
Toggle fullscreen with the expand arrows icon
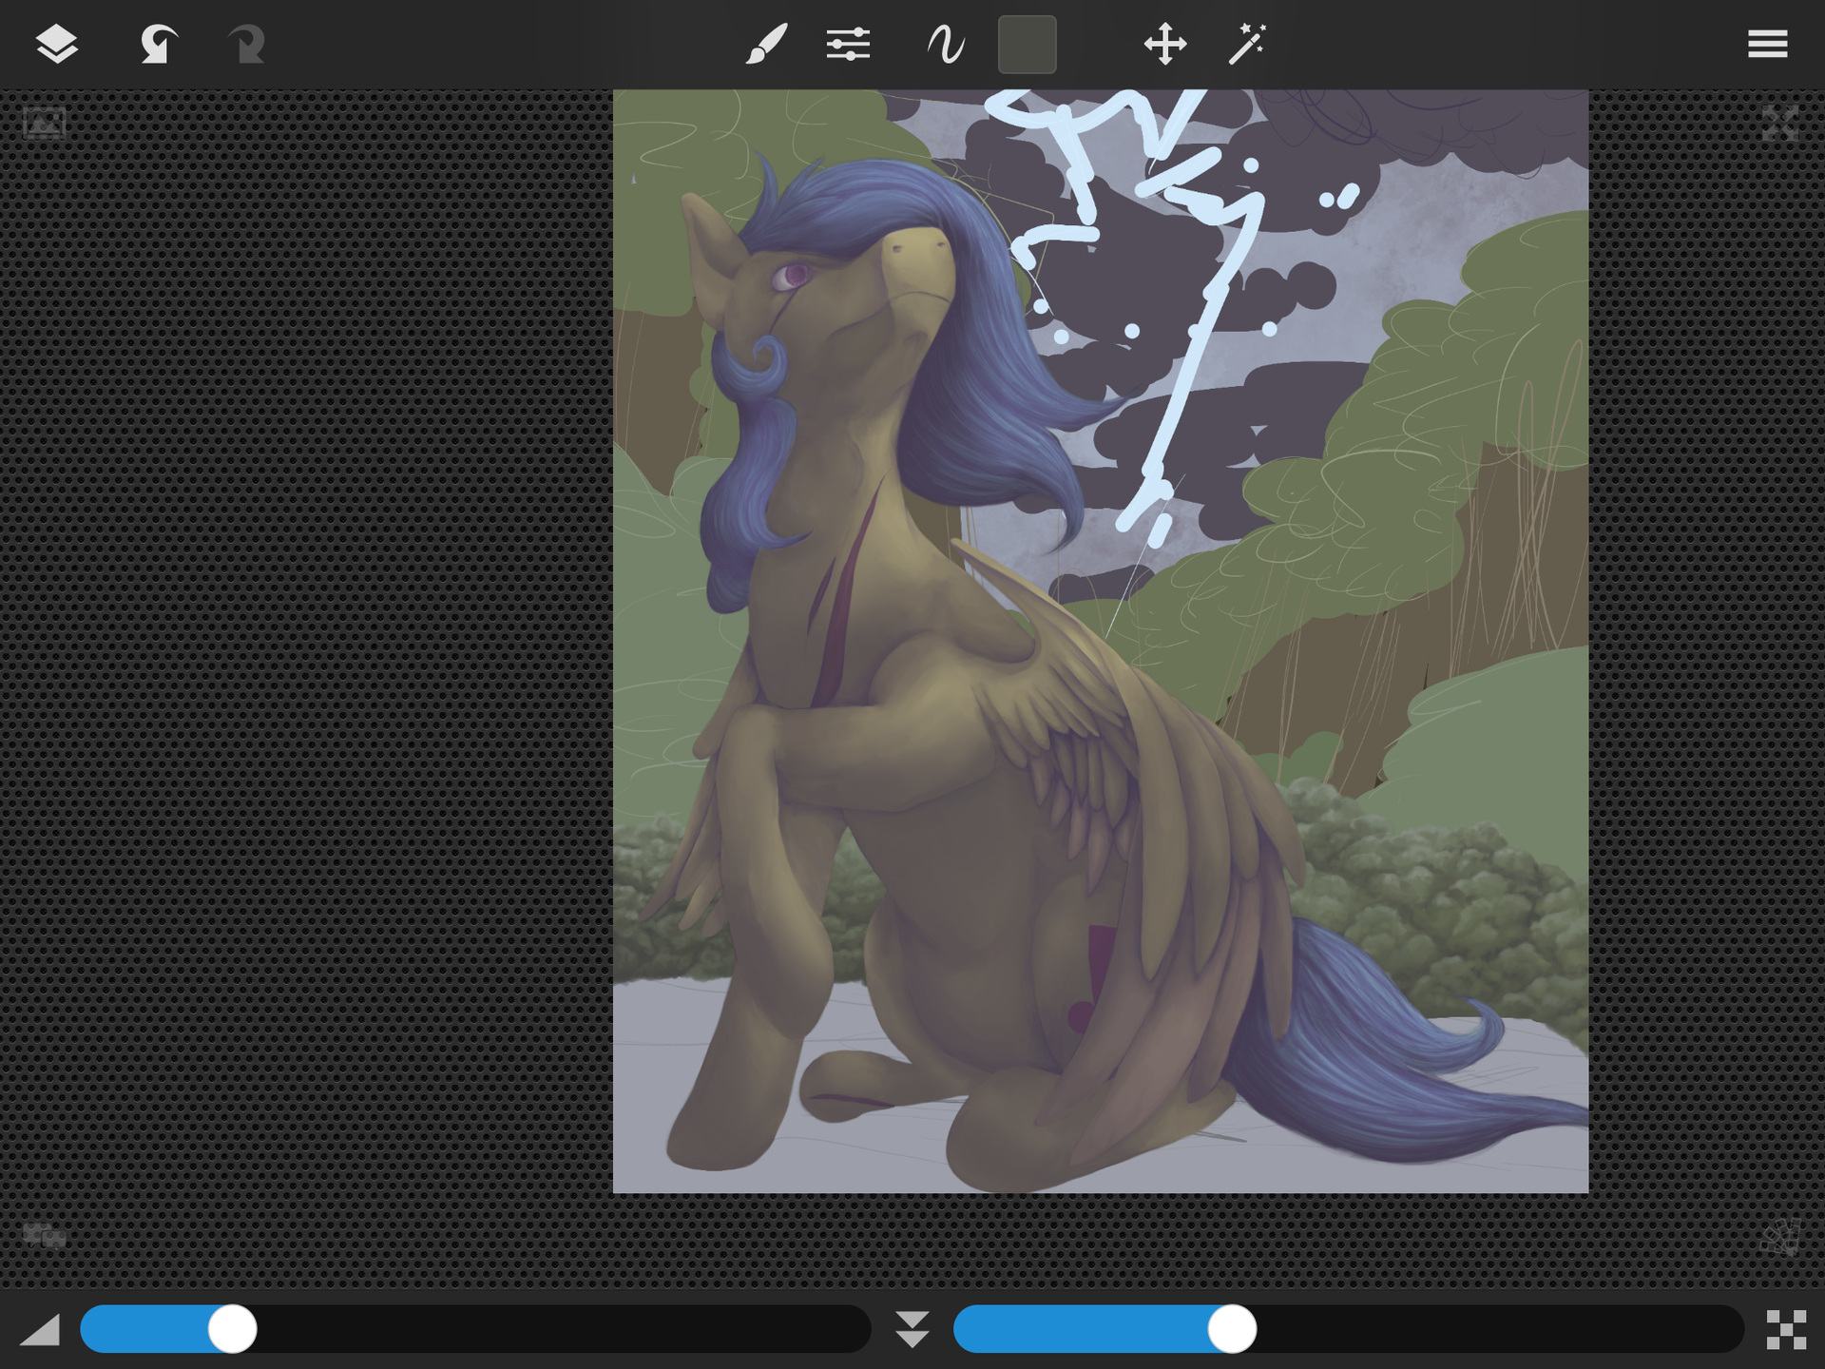(x=1779, y=123)
